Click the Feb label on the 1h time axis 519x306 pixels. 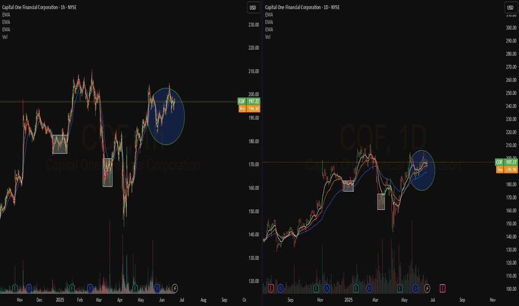80,300
